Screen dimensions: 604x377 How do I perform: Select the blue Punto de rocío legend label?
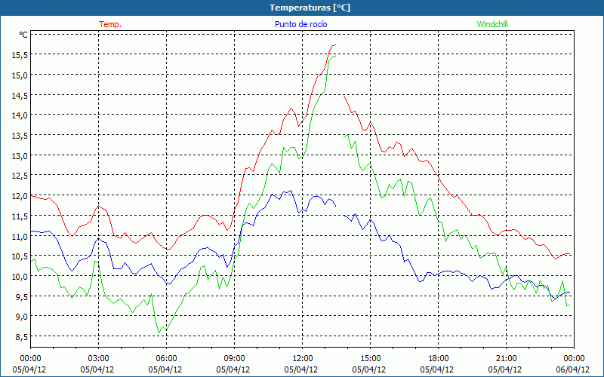pos(300,24)
